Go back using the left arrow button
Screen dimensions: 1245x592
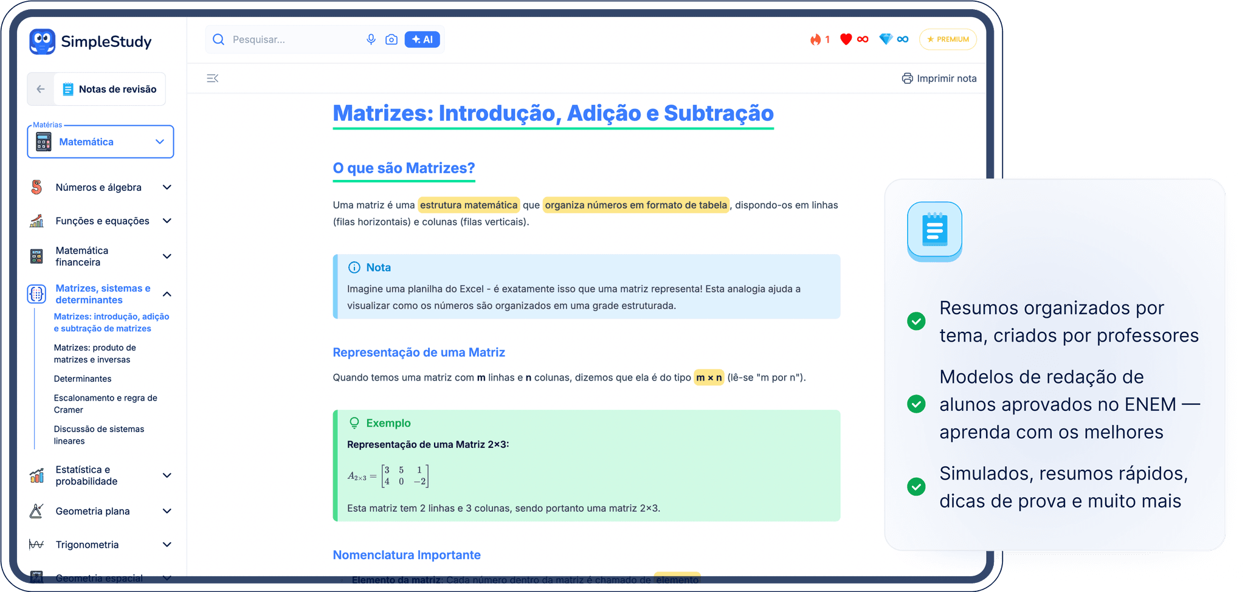pos(41,89)
